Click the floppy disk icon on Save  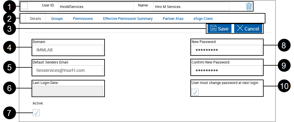[x=213, y=28]
